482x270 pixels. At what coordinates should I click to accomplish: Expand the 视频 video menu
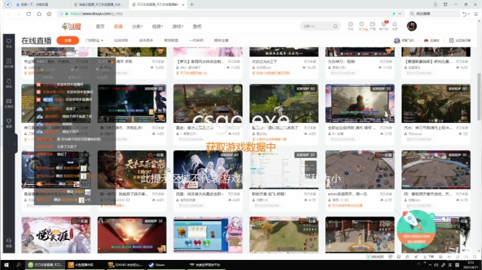point(157,26)
